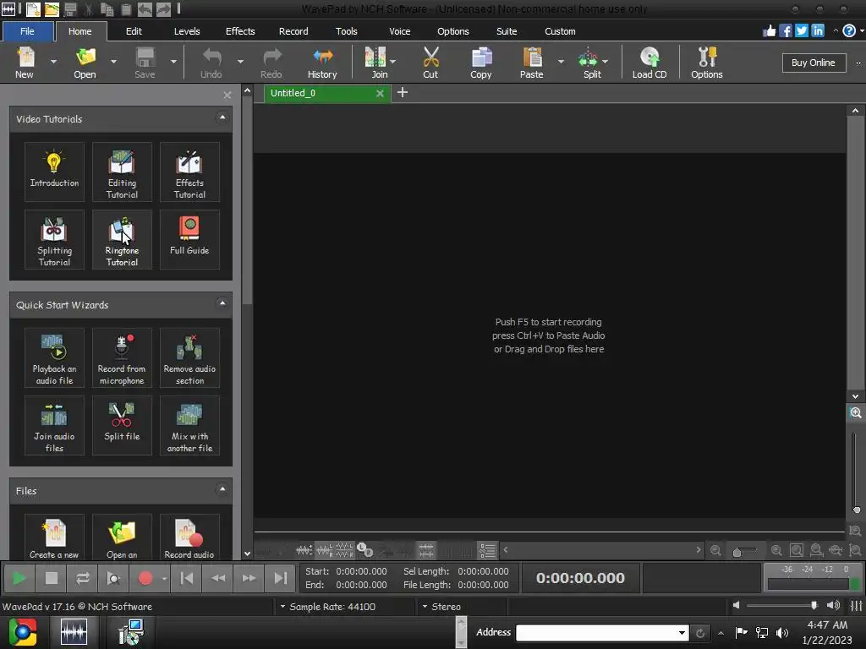Open the help question mark icon
The width and height of the screenshot is (866, 649).
[x=849, y=31]
